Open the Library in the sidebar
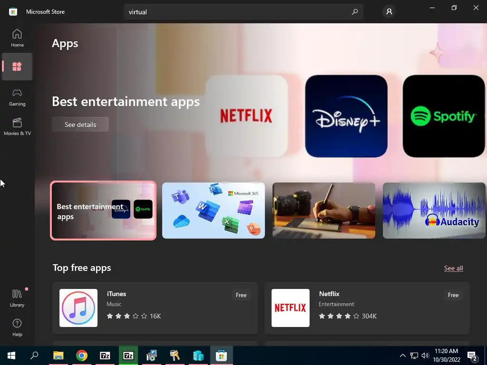The width and height of the screenshot is (487, 365). coord(17,298)
